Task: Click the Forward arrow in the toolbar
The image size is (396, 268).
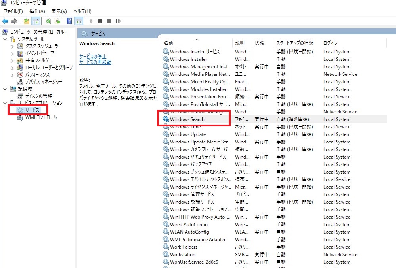Action: [14, 21]
